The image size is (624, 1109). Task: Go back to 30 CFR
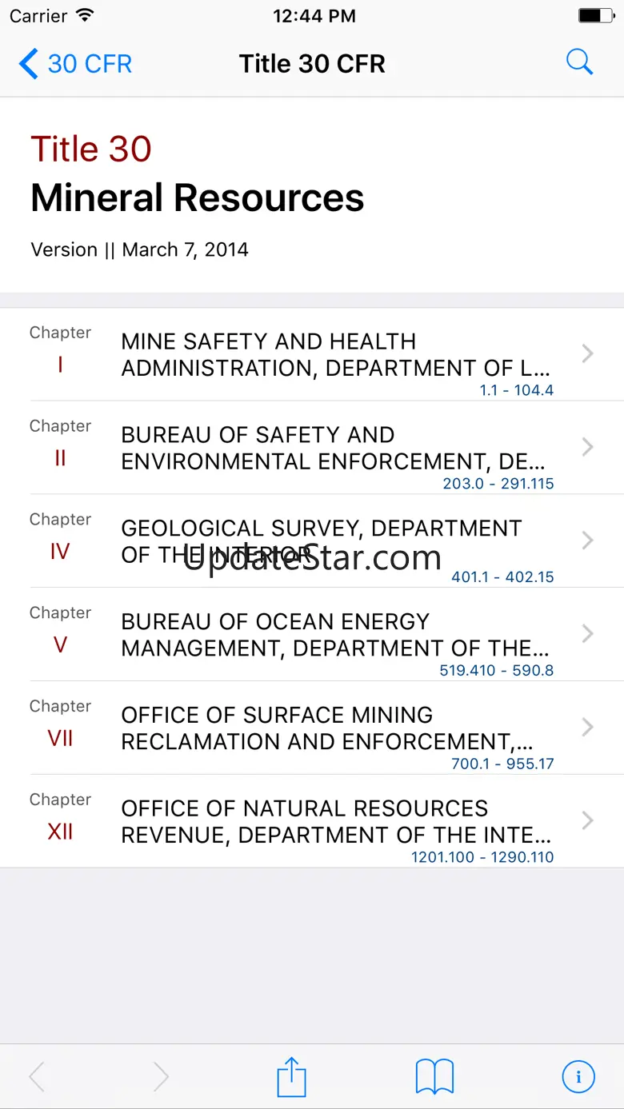coord(76,63)
